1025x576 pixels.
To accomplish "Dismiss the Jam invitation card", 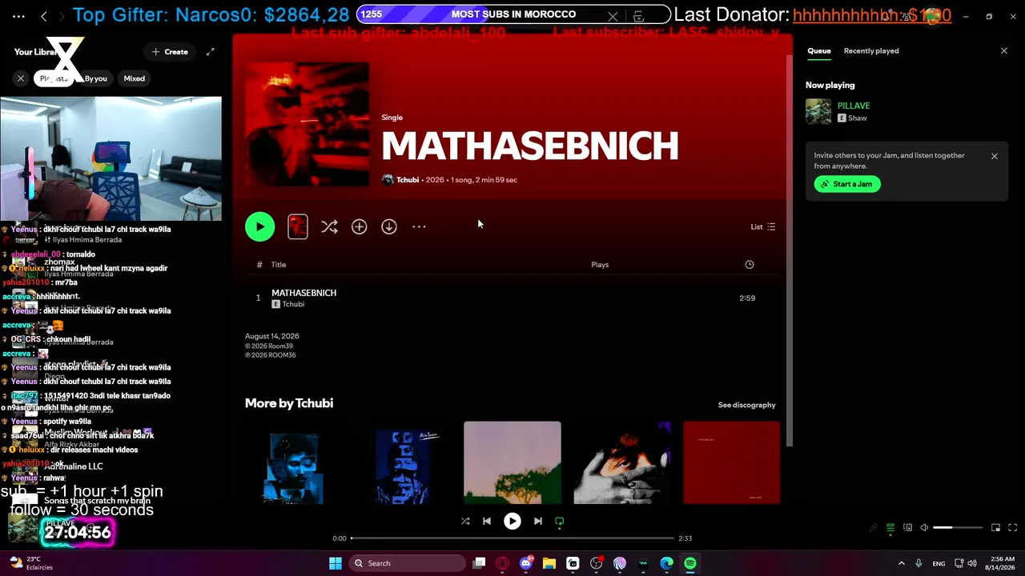I will point(995,157).
